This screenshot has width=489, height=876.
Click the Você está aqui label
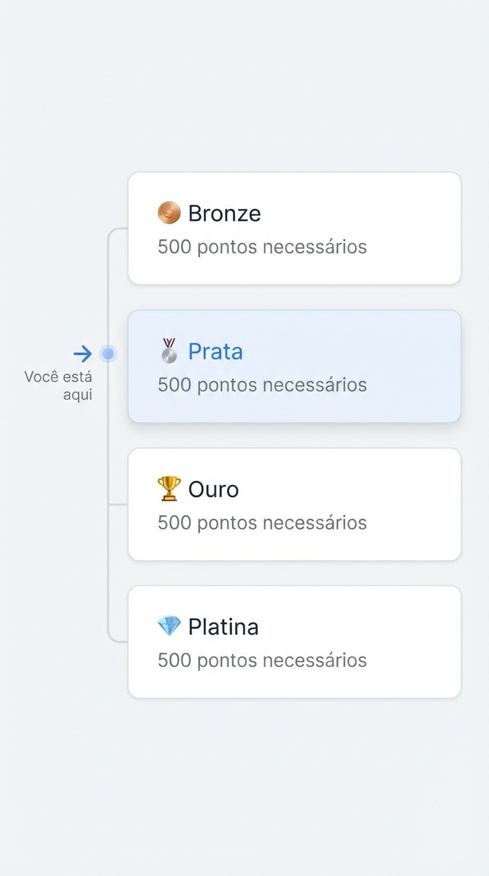(58, 385)
